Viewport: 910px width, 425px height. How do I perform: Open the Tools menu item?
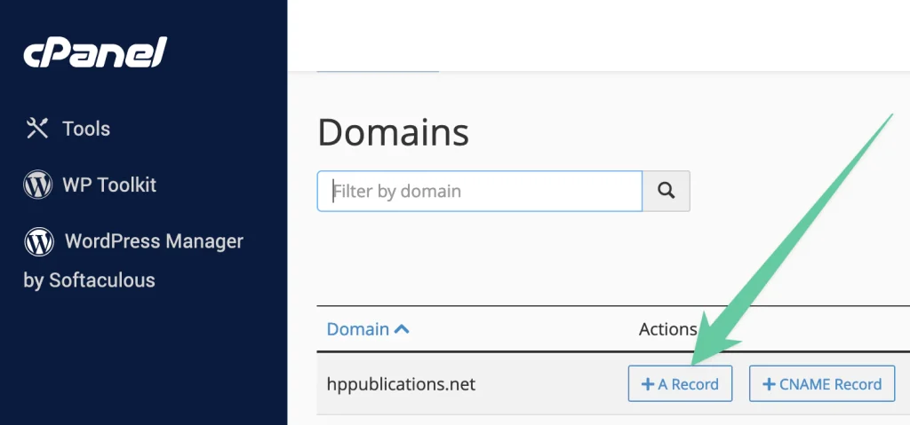click(x=68, y=128)
